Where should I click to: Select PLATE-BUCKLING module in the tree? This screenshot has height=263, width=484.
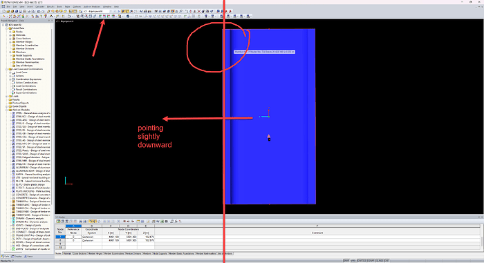coord(33,191)
